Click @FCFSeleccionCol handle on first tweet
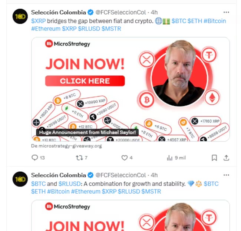 pyautogui.click(x=121, y=12)
